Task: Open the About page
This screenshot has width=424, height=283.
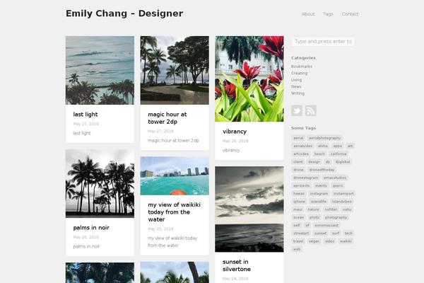Action: point(308,14)
